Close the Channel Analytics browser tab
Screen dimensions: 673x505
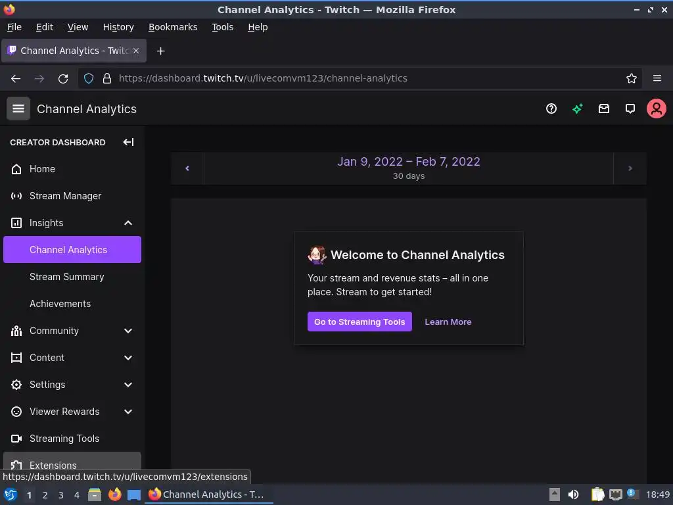136,51
